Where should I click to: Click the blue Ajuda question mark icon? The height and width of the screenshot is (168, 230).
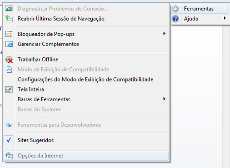(x=175, y=19)
